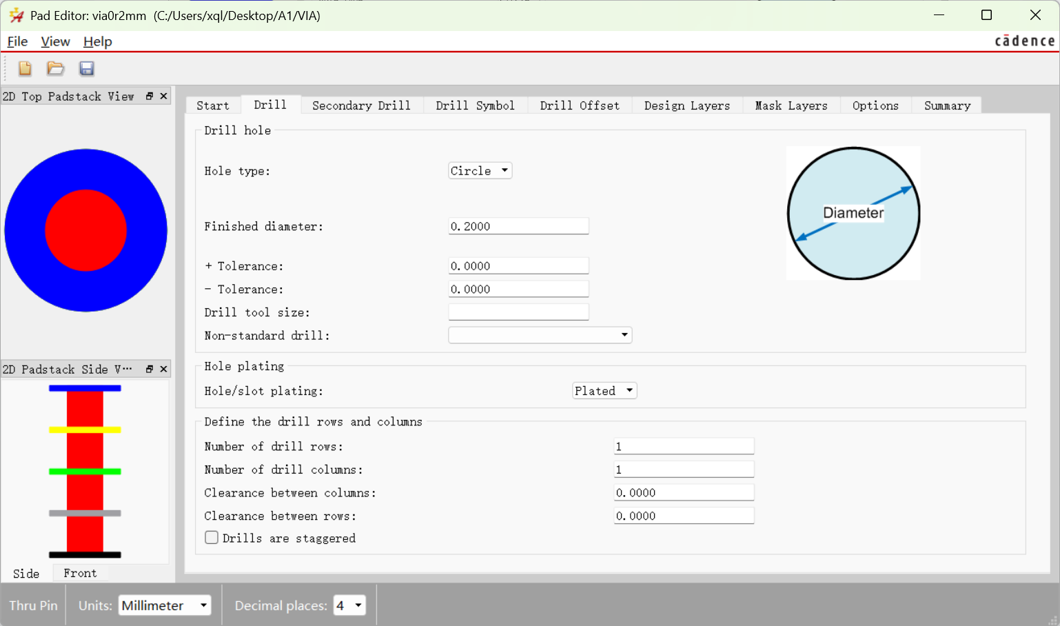Open the Drill Symbol tab
This screenshot has height=626, width=1060.
click(476, 105)
